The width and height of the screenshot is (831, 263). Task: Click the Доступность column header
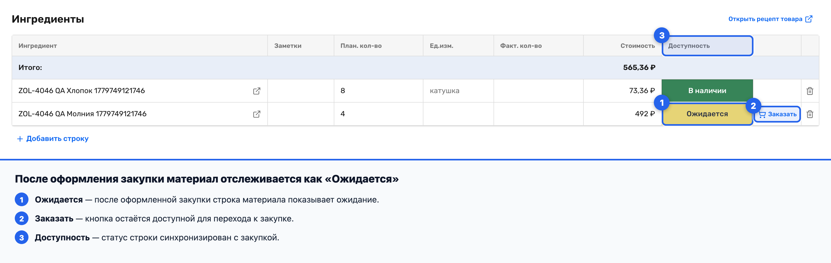tap(707, 46)
